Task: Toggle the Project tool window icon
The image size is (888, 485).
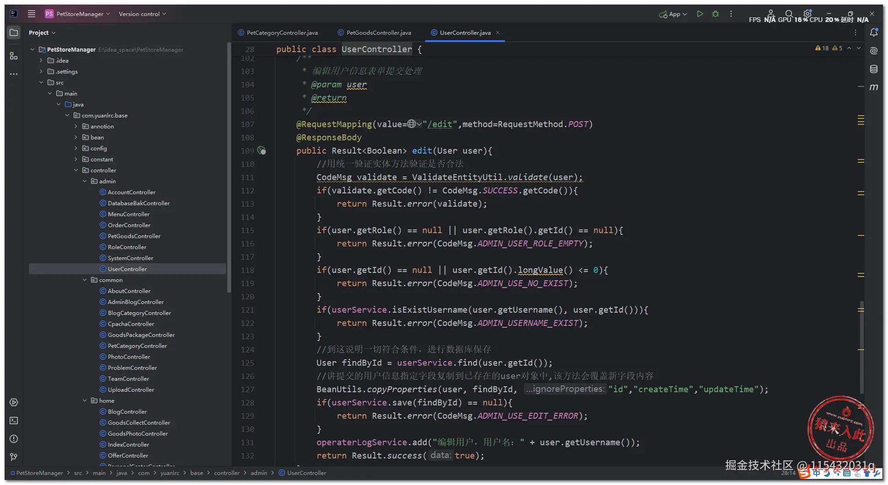Action: pos(14,32)
